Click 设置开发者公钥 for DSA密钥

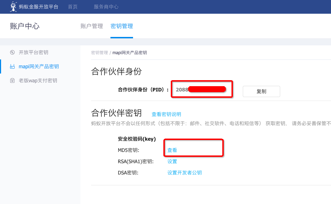click(185, 173)
